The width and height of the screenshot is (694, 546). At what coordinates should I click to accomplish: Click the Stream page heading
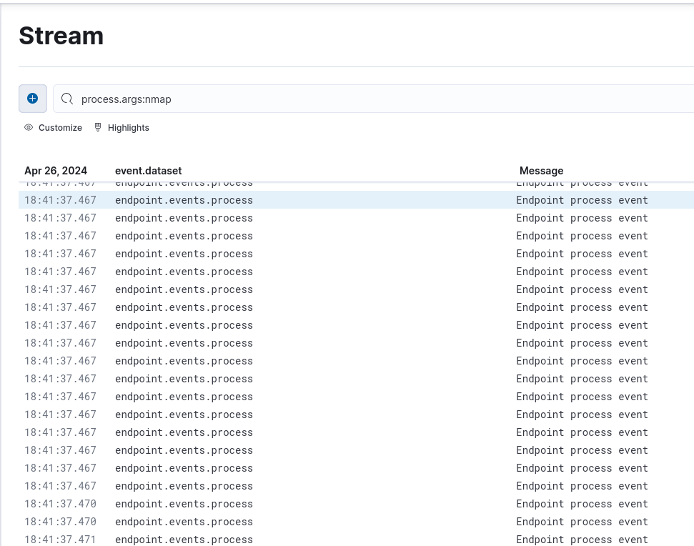[61, 36]
